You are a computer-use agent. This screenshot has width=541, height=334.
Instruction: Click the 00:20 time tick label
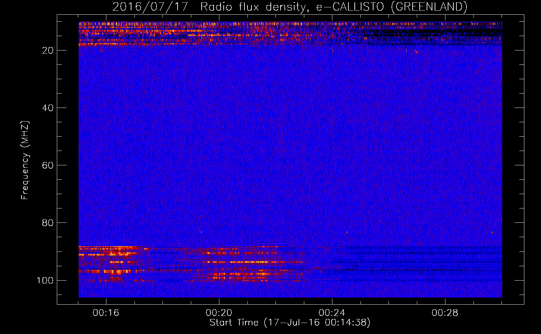[219, 313]
